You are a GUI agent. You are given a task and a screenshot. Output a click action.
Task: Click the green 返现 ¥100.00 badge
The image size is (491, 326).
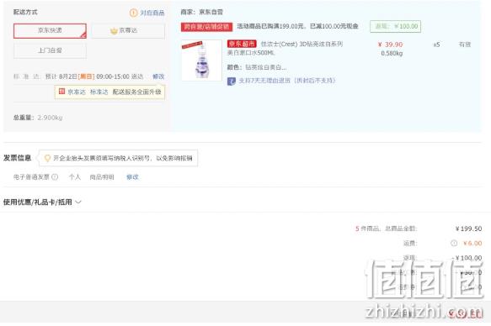395,26
